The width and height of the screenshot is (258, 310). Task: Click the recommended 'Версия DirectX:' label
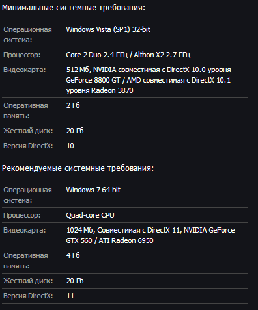tap(28, 296)
